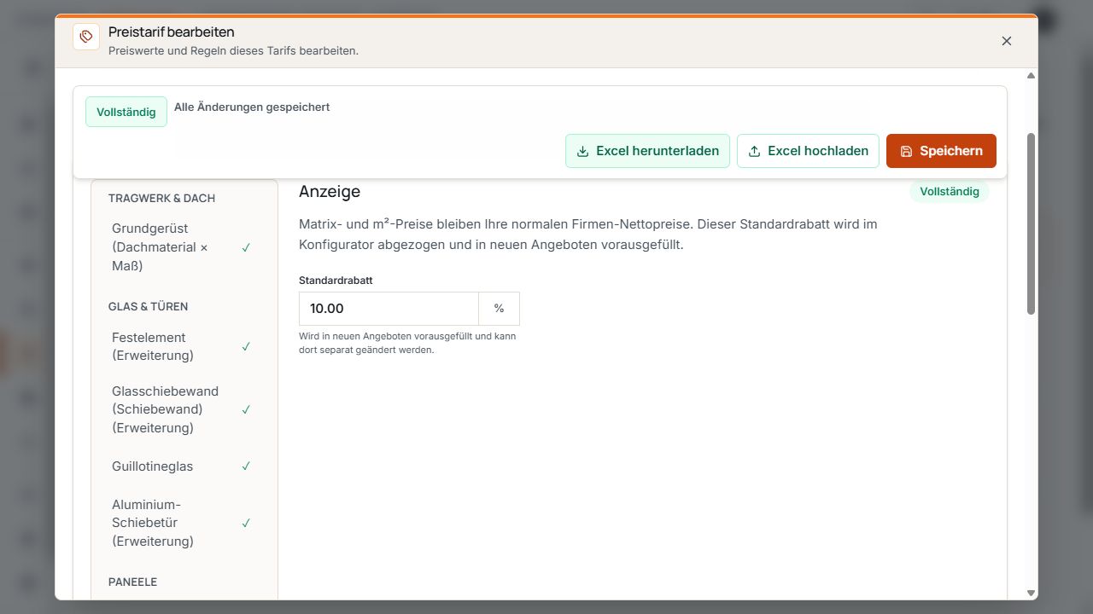Image resolution: width=1093 pixels, height=614 pixels.
Task: Click the price tag icon in dialog header
Action: (86, 37)
